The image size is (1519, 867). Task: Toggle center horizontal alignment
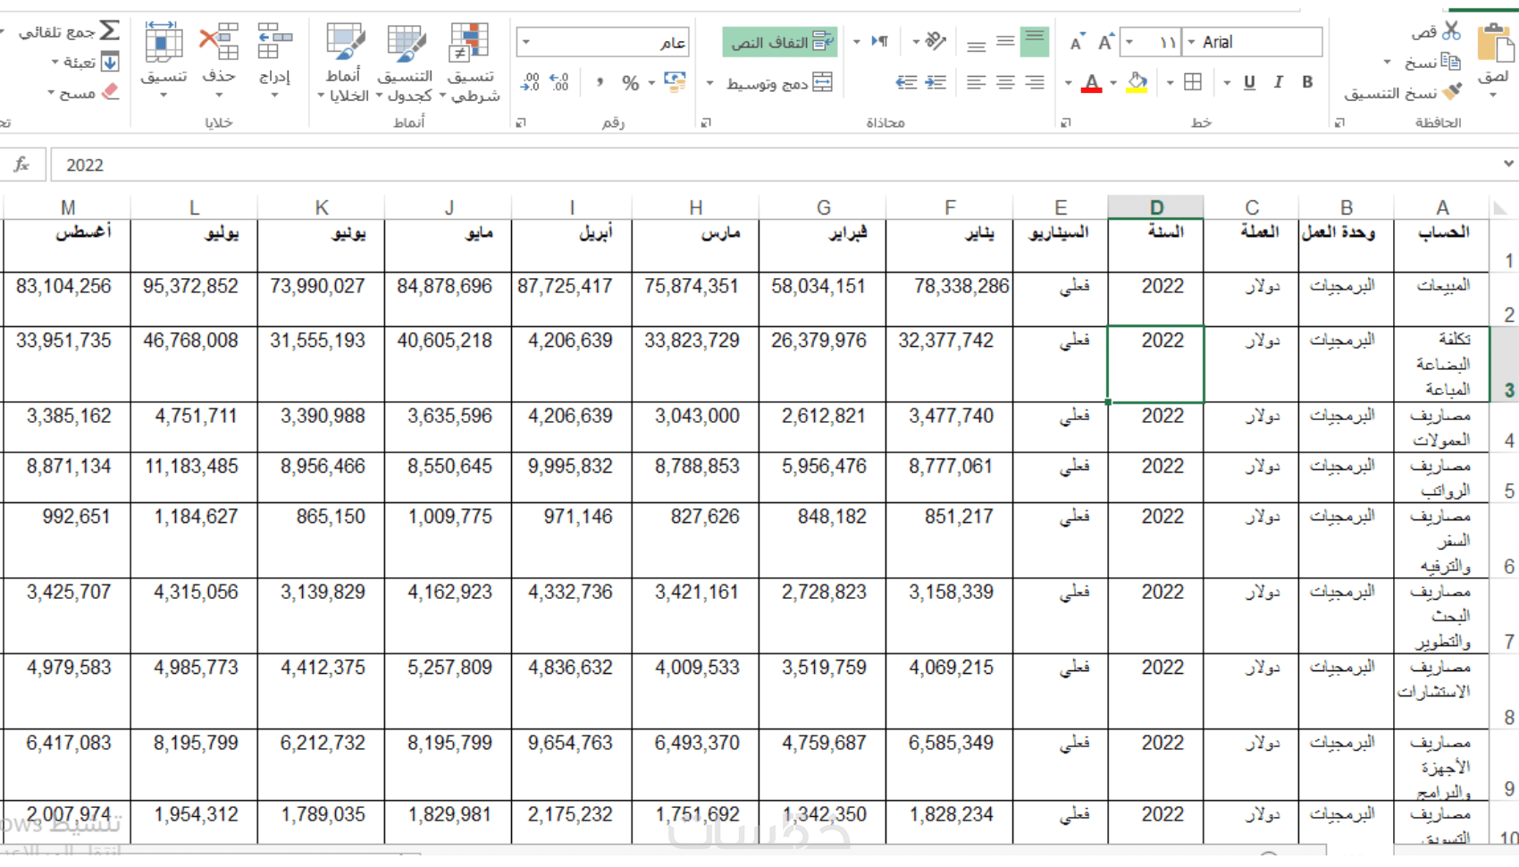click(x=1005, y=82)
